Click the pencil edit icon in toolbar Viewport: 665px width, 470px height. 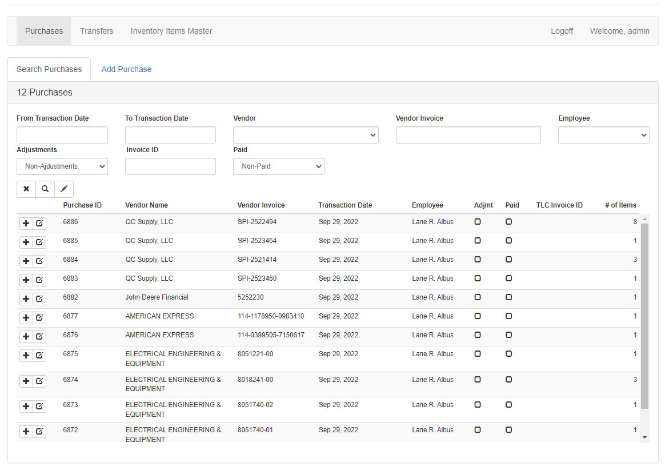(64, 189)
